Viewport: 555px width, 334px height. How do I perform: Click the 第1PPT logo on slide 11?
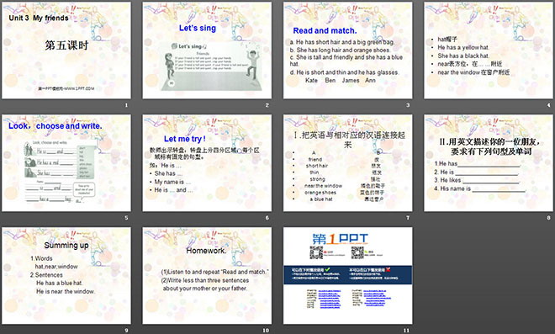341,239
